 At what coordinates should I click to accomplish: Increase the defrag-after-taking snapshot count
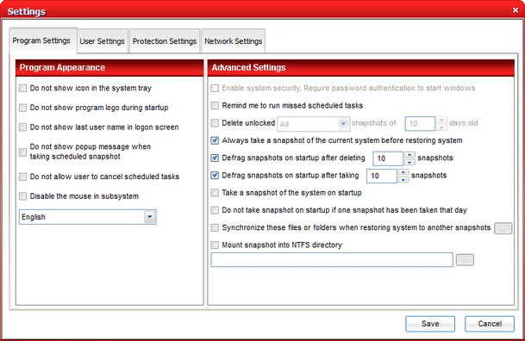click(403, 172)
